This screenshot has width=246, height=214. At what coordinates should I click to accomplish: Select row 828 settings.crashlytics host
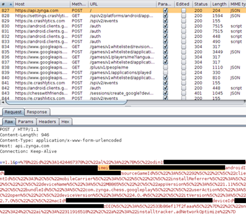123,16
